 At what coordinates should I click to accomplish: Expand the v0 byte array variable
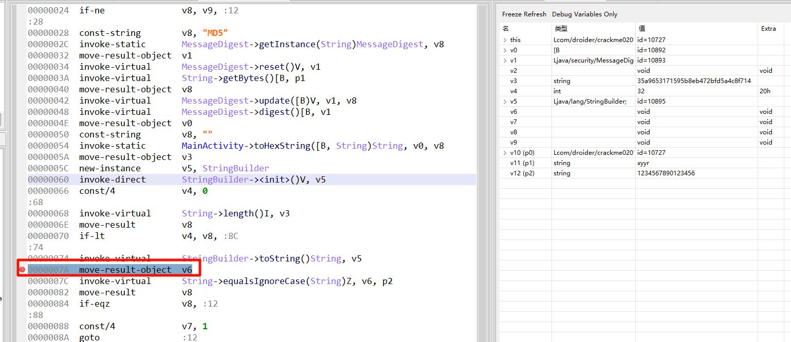[x=505, y=50]
